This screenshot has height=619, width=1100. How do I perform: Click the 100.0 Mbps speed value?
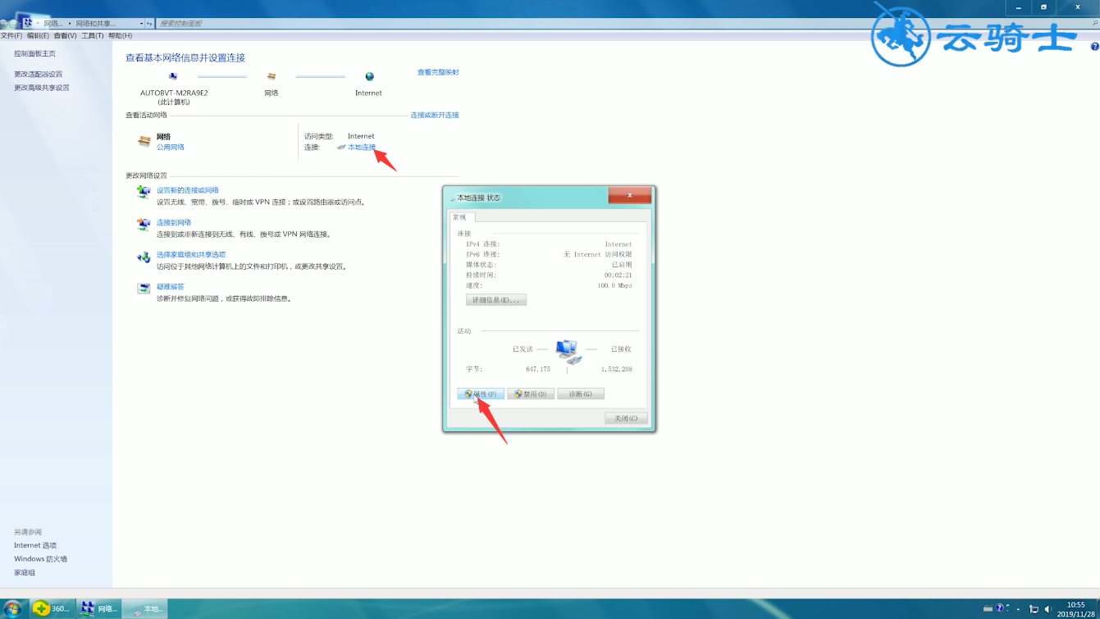pyautogui.click(x=614, y=285)
